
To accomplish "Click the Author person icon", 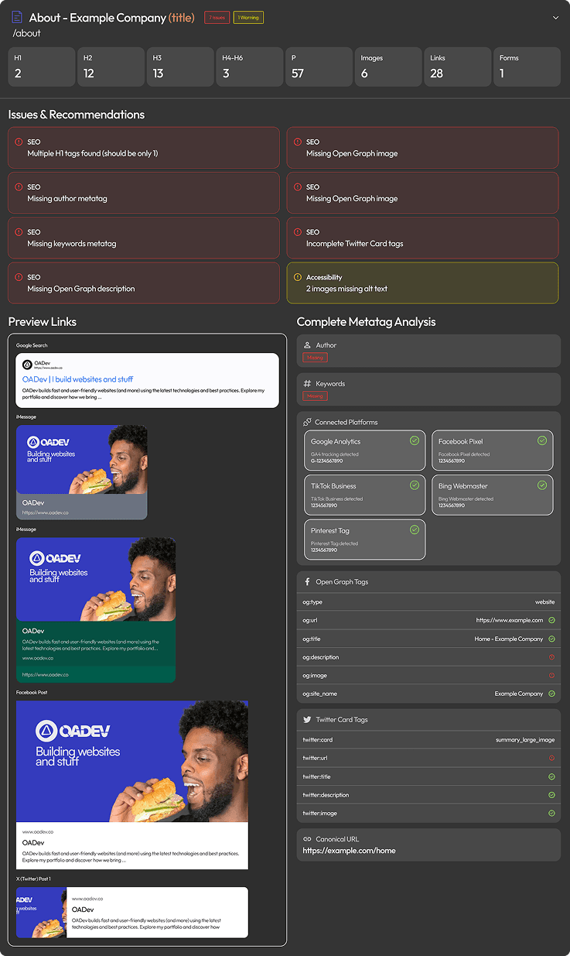I will (x=307, y=345).
